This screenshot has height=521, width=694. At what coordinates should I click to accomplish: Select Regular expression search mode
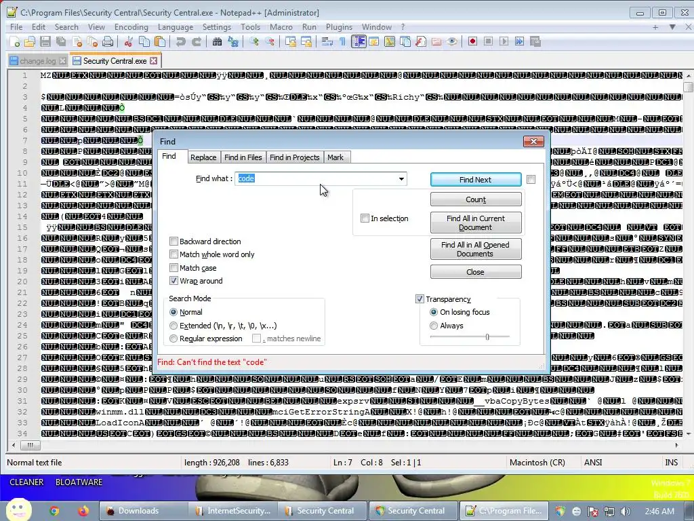173,339
